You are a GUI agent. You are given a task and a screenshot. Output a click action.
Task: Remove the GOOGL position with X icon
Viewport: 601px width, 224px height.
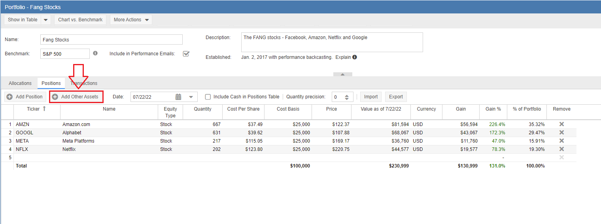coord(561,132)
